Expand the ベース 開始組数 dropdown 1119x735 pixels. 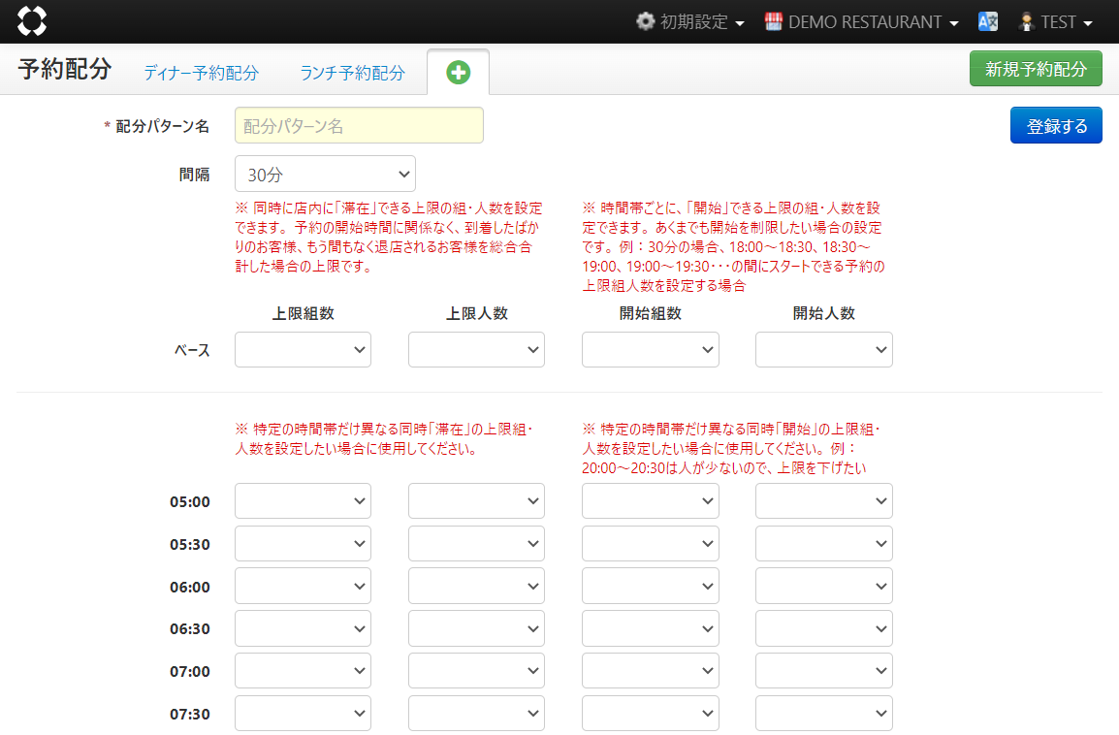click(650, 350)
